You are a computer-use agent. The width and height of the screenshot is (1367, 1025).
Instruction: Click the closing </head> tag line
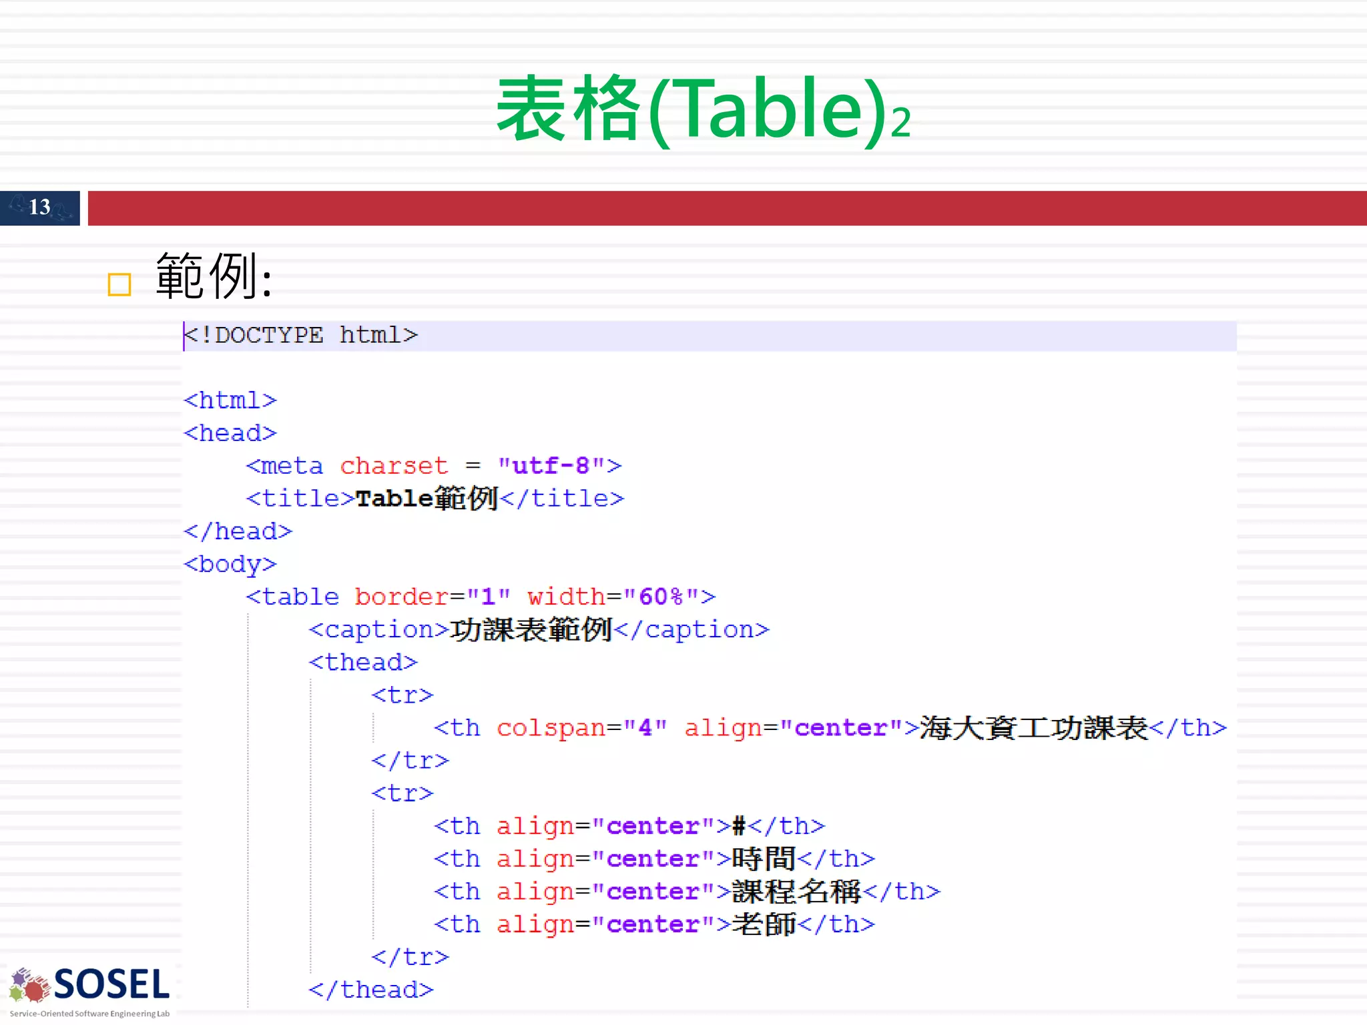(238, 531)
